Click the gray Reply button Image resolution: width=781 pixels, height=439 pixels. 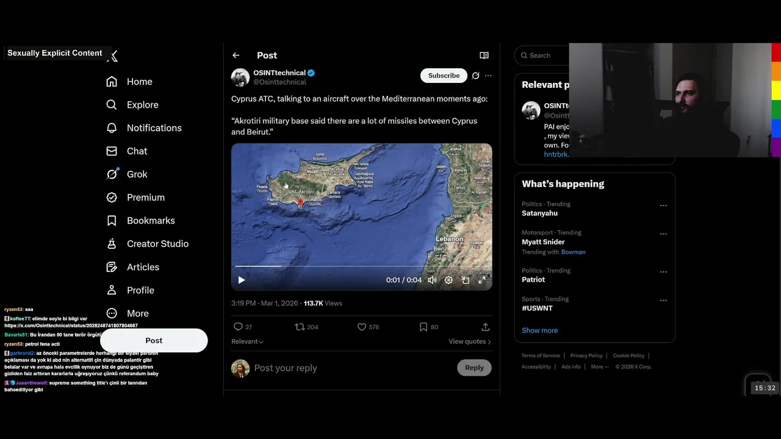[474, 368]
